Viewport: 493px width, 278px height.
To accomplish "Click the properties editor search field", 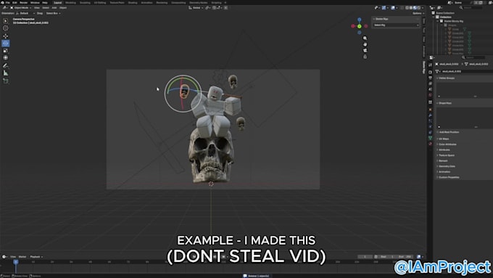I will (x=474, y=57).
